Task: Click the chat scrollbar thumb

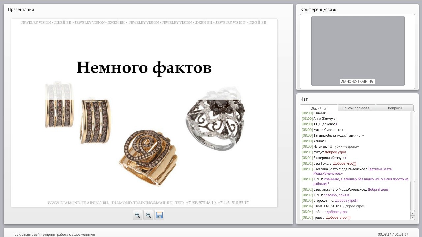Action: 413,196
